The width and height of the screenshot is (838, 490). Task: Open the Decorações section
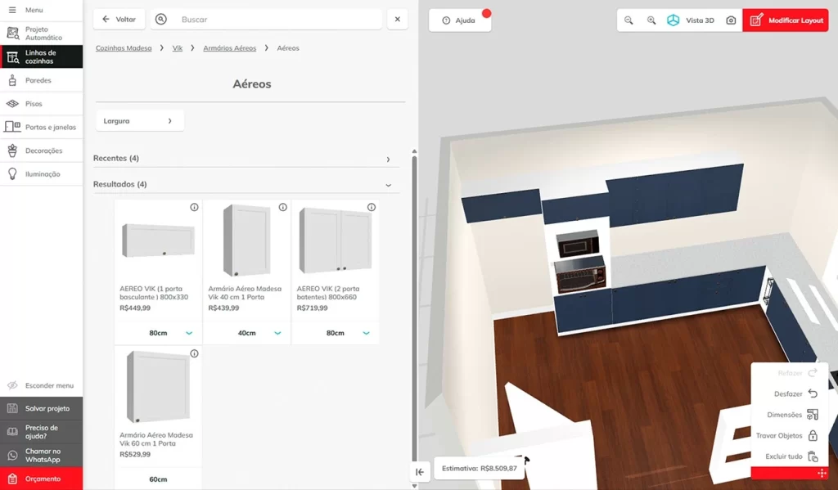point(41,151)
